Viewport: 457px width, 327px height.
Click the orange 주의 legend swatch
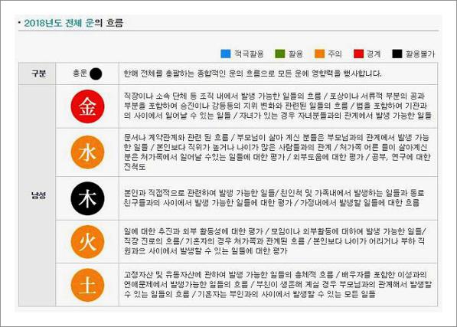tap(319, 54)
